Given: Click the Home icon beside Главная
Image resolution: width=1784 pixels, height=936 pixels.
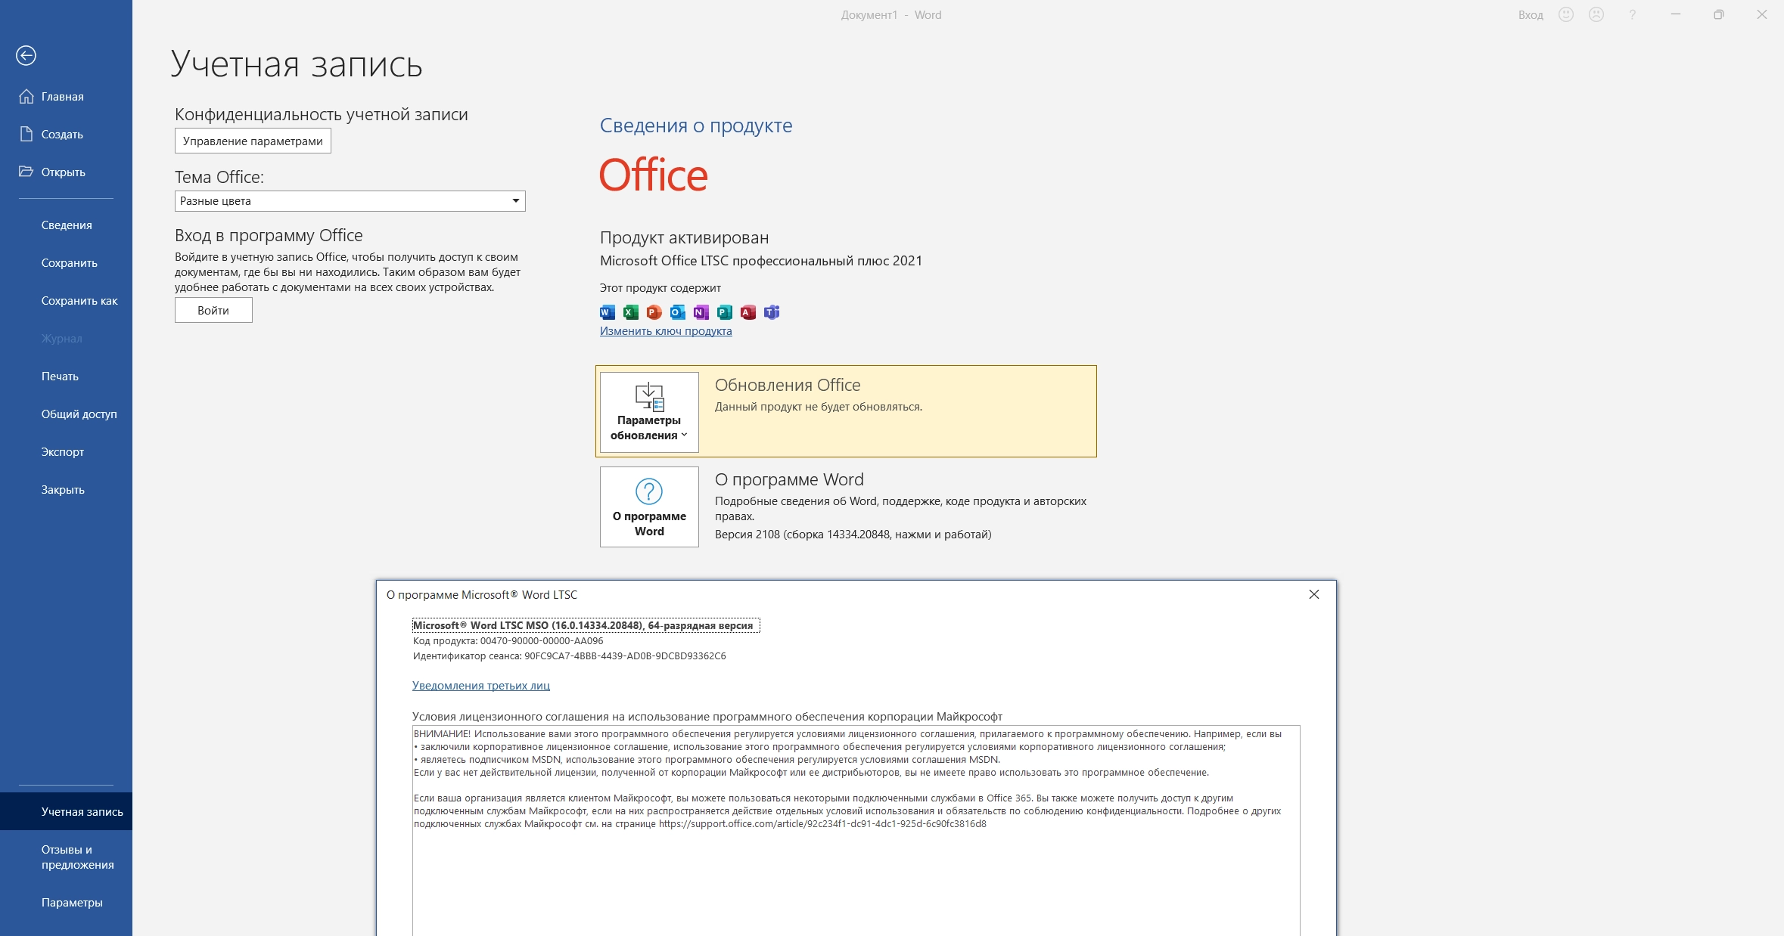Looking at the screenshot, I should click(x=26, y=96).
